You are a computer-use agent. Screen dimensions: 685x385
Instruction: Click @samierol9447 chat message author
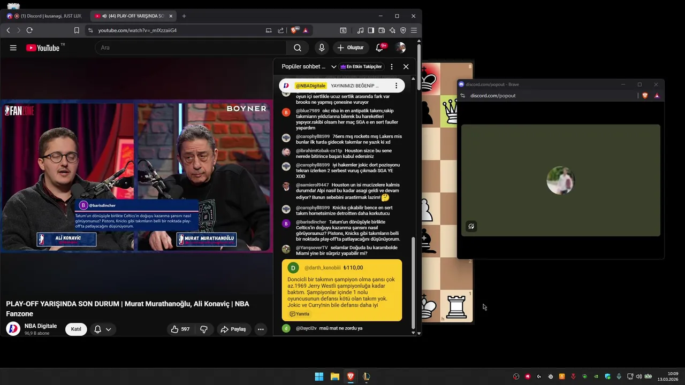point(313,185)
